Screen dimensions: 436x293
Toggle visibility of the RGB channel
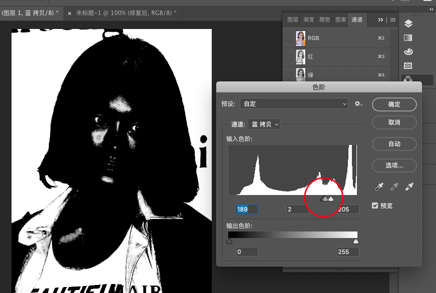[x=288, y=38]
